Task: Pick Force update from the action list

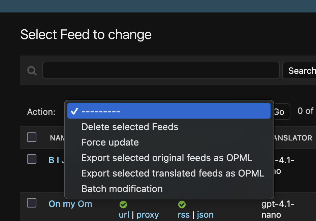Action: pos(110,142)
